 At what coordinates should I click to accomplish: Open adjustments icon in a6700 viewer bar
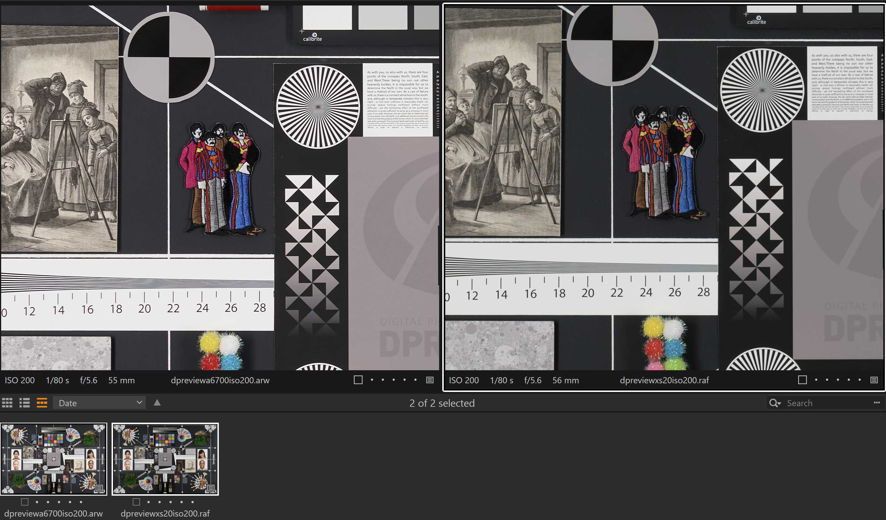coord(430,380)
